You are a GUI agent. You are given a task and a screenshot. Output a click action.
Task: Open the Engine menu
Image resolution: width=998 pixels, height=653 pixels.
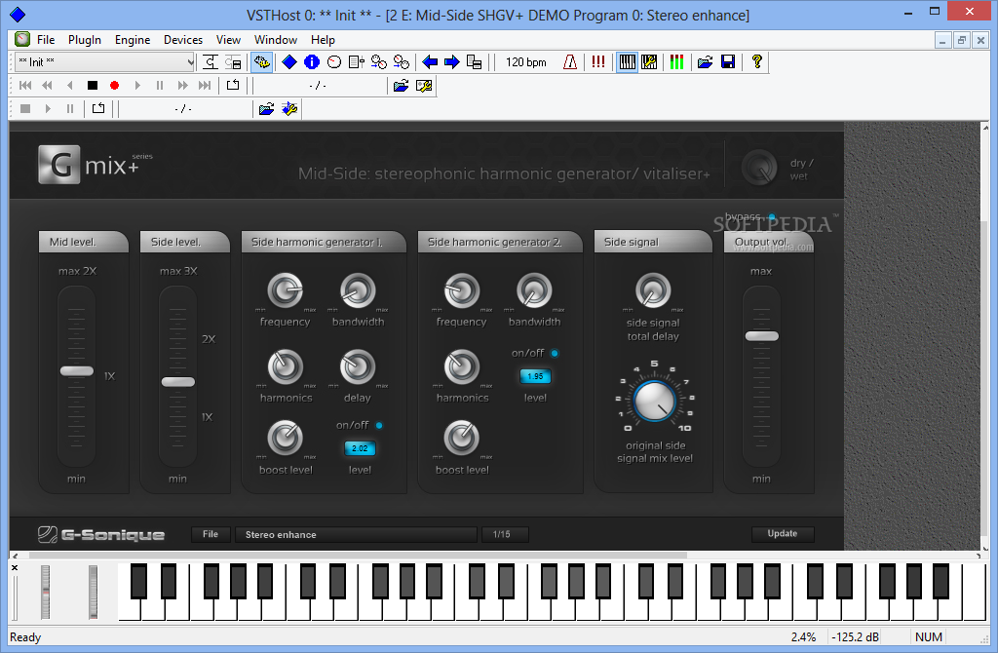pyautogui.click(x=133, y=39)
